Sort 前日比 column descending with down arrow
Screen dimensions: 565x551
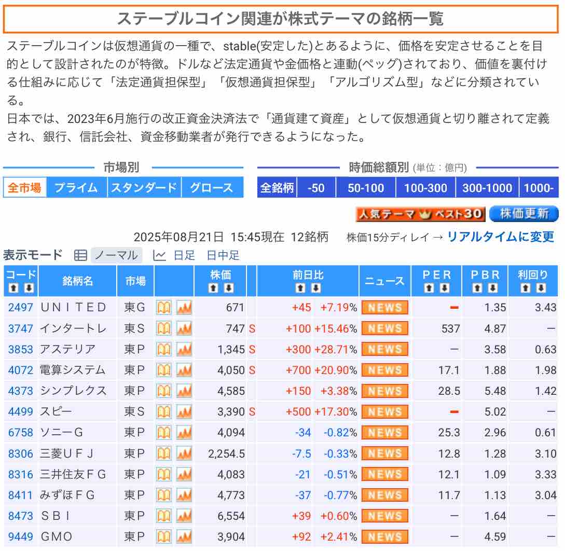pos(316,288)
